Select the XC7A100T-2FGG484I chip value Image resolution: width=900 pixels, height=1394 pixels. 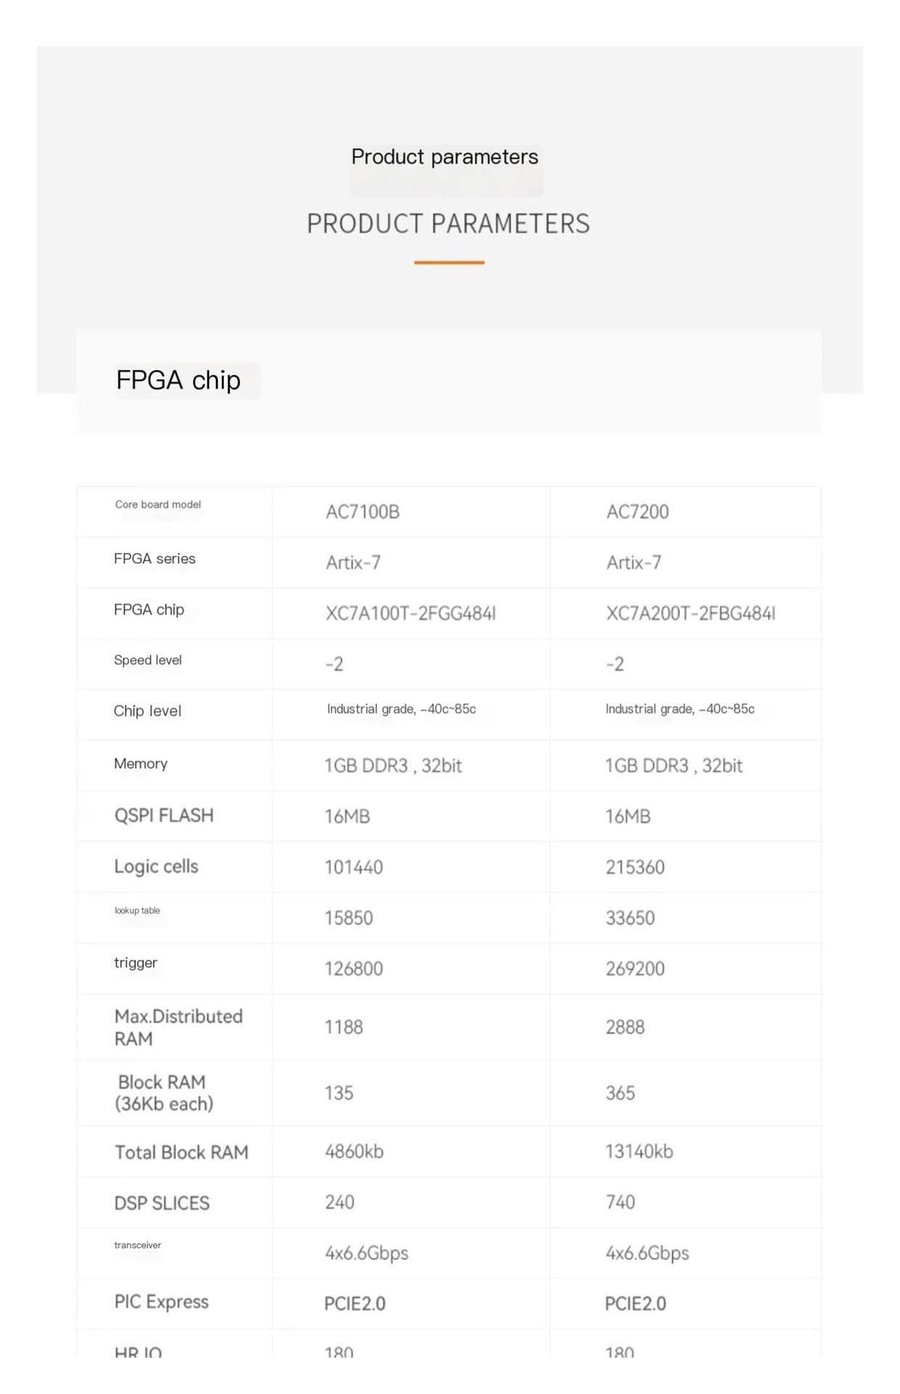pyautogui.click(x=410, y=614)
